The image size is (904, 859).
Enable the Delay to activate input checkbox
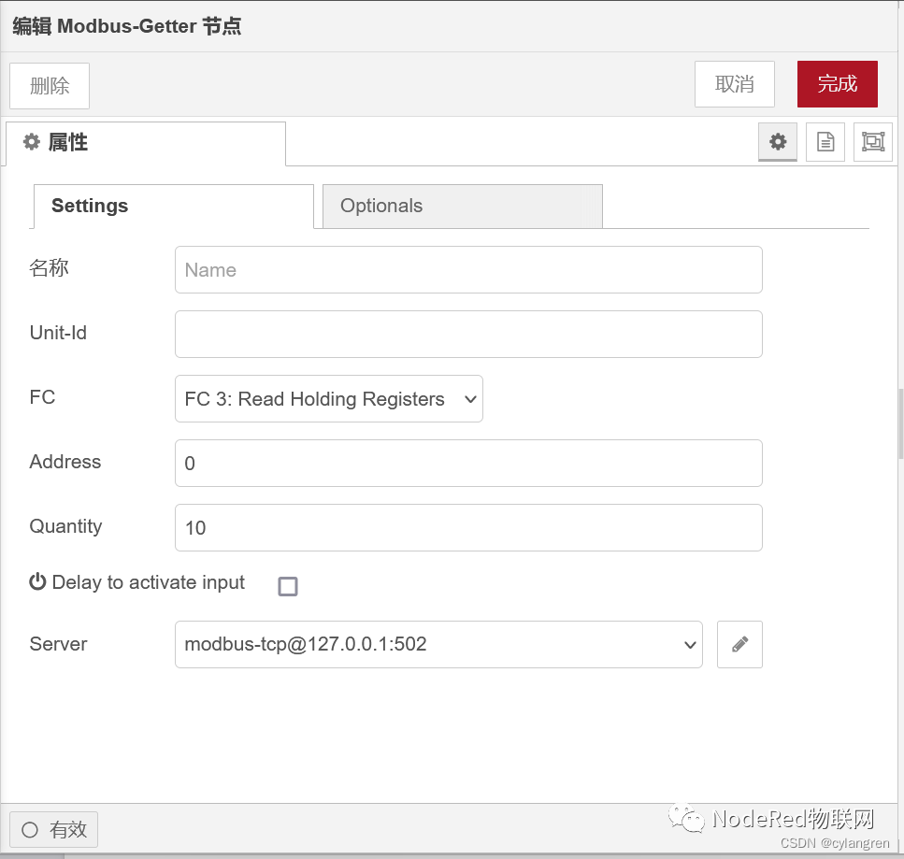pos(288,586)
